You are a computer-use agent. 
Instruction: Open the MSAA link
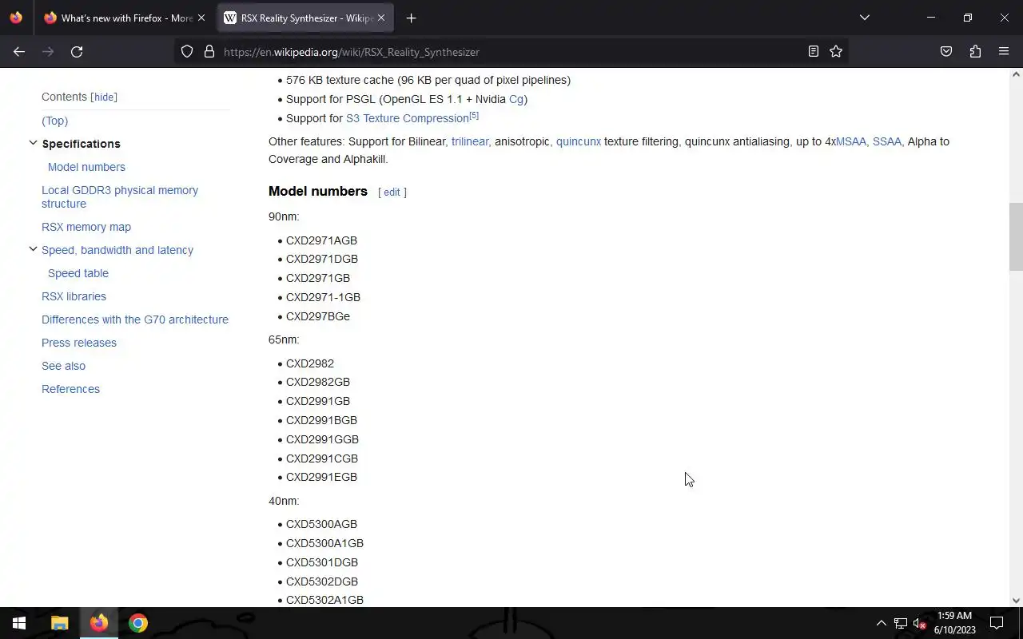click(x=851, y=141)
